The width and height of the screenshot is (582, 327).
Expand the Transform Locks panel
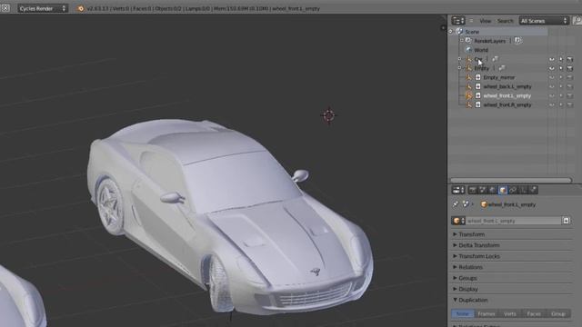click(477, 256)
